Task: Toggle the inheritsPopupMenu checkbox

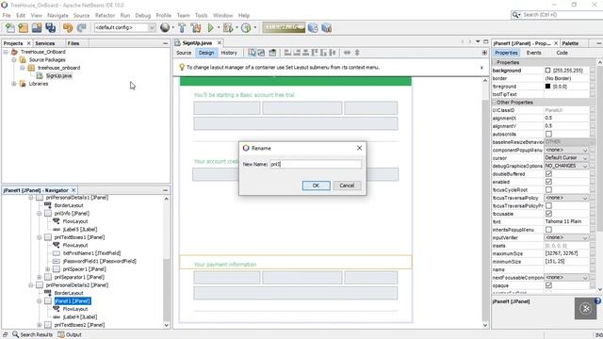Action: coord(548,230)
